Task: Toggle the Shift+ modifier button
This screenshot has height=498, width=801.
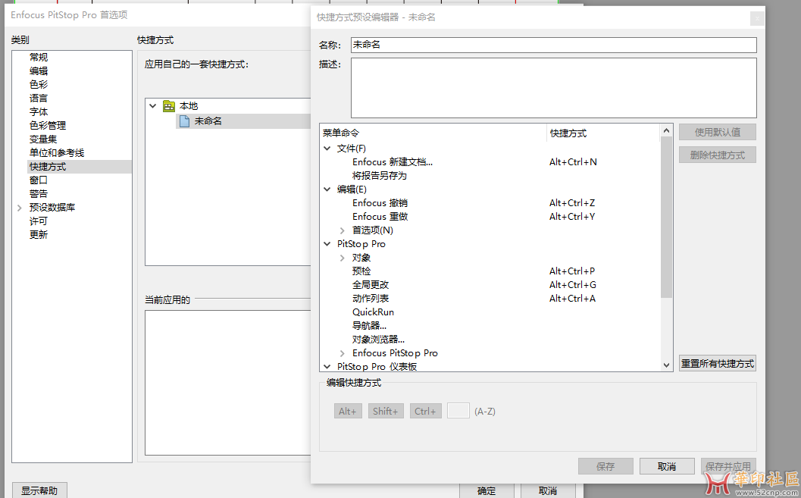Action: click(x=386, y=411)
